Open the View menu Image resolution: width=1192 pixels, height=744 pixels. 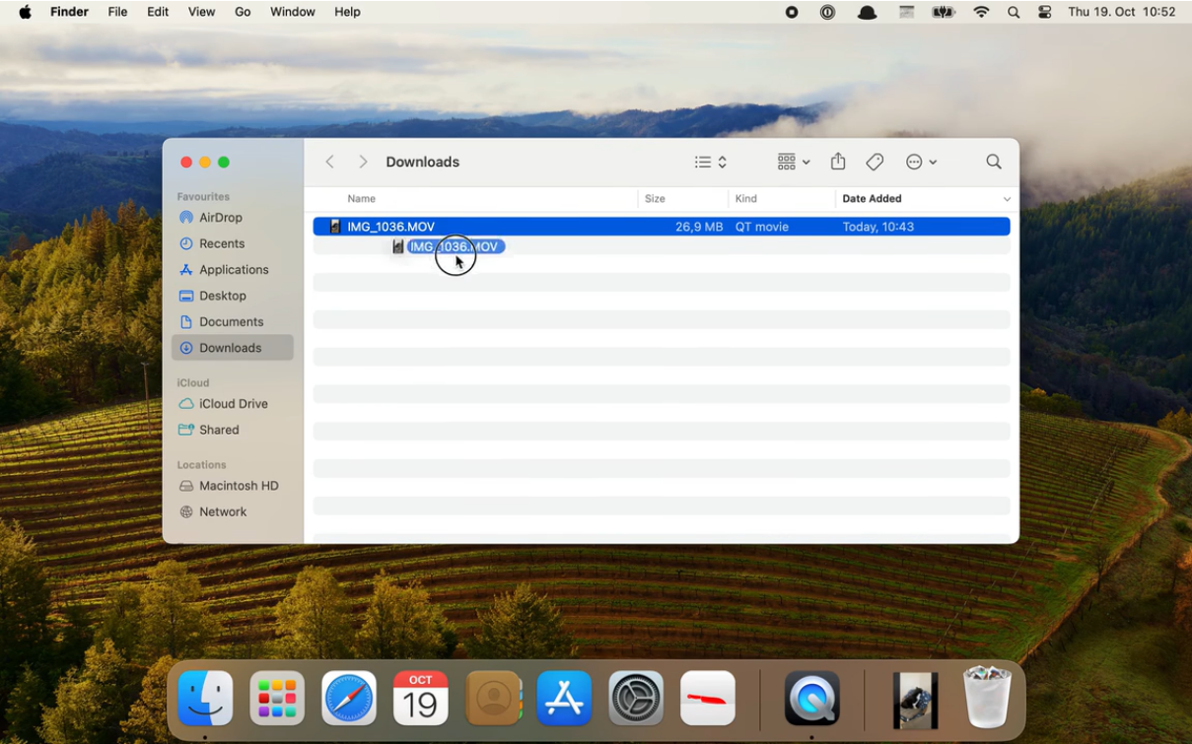point(201,12)
